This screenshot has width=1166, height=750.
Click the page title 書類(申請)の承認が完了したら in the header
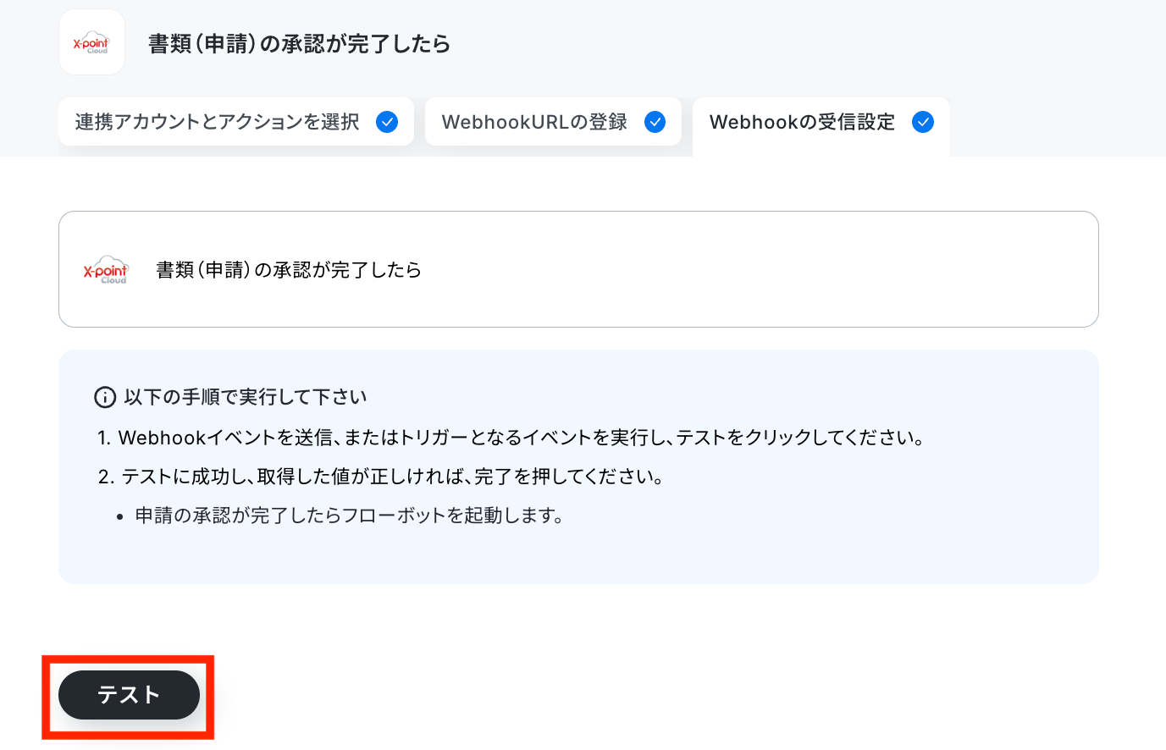point(300,43)
